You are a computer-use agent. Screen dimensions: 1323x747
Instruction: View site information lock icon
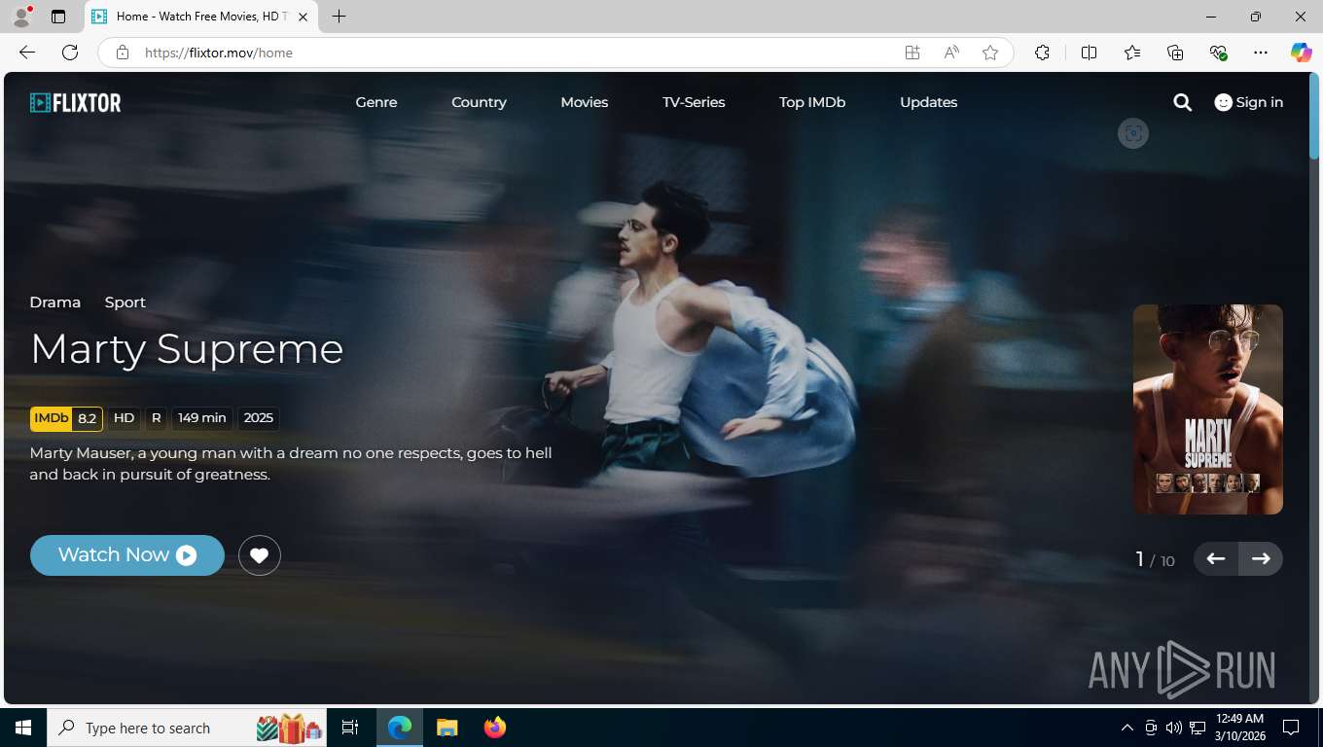tap(122, 53)
